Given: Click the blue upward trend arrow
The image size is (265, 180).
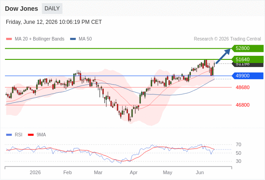Looking at the screenshot, I should 223,56.
